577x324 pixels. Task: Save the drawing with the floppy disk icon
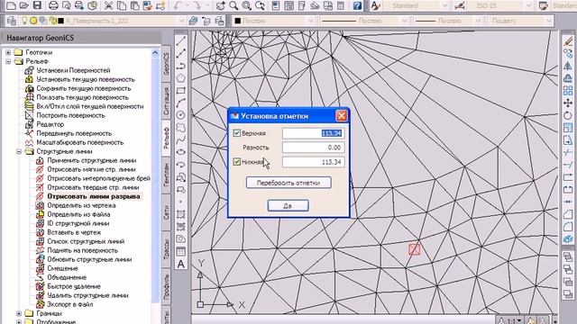37,5
